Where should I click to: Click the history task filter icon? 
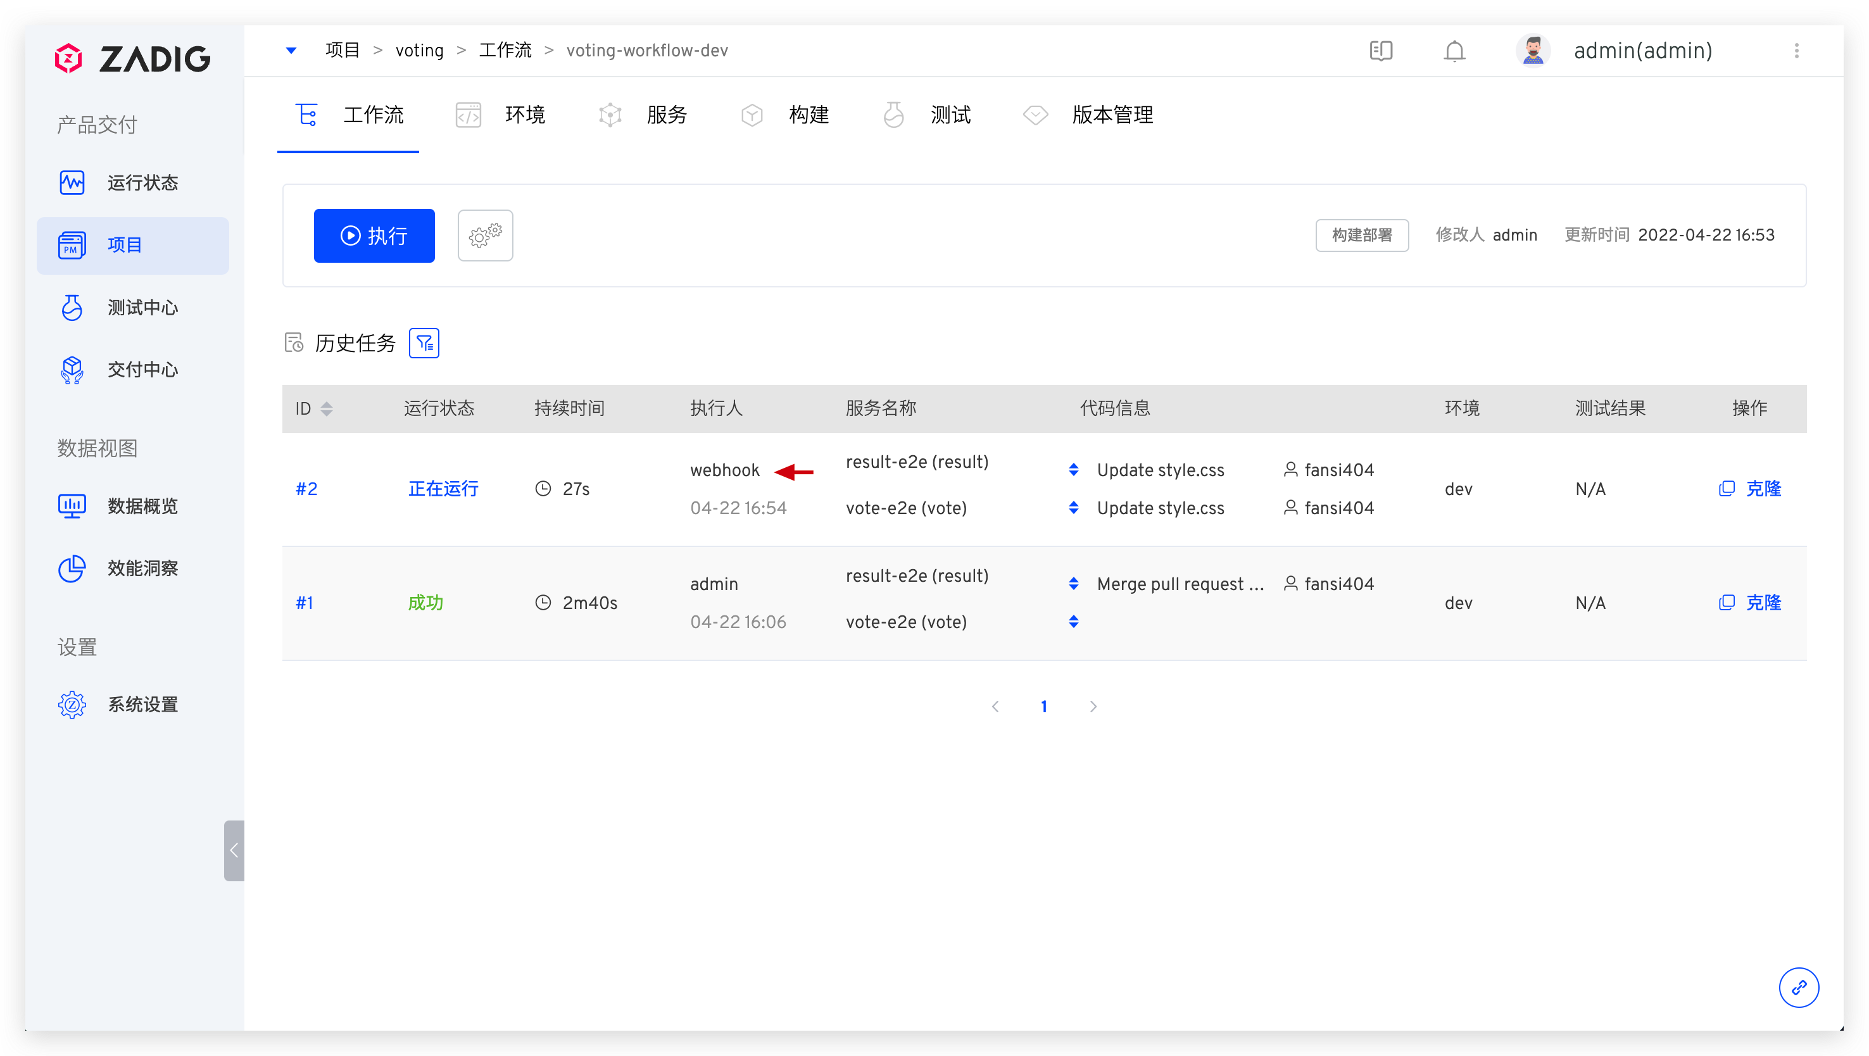[424, 343]
